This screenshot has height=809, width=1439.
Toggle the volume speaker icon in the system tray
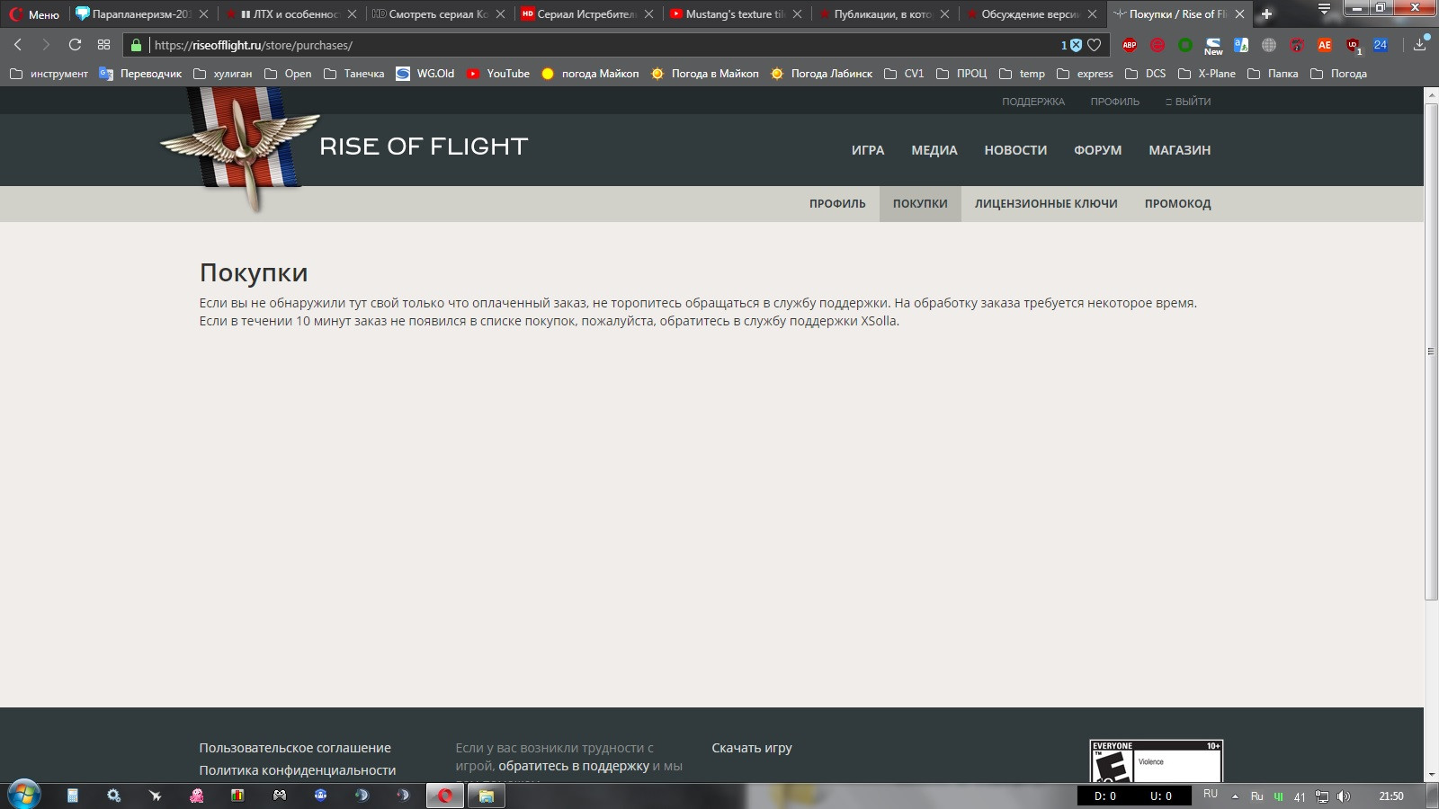(x=1344, y=796)
